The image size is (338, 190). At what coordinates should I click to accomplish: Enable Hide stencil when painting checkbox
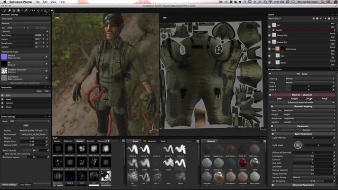pyautogui.click(x=3, y=154)
